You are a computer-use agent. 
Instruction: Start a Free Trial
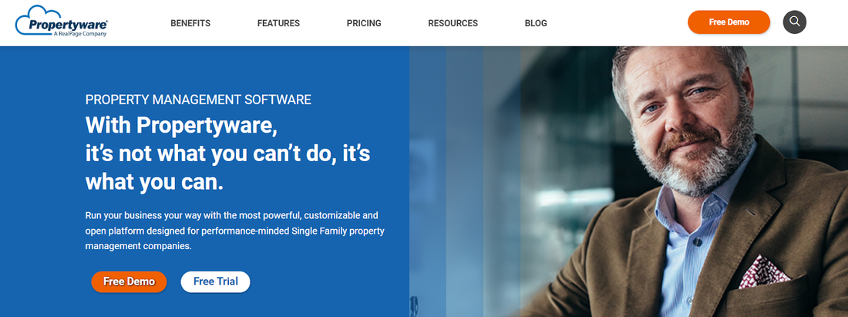(x=215, y=282)
